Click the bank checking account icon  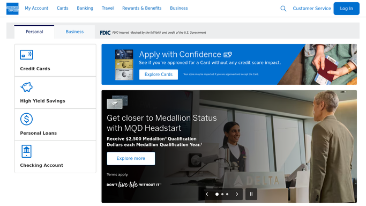(26, 151)
